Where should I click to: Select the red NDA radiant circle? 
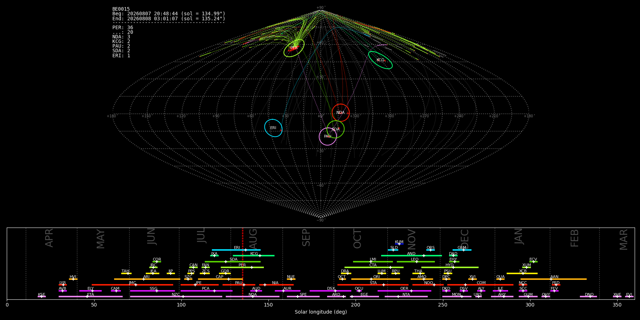point(341,113)
